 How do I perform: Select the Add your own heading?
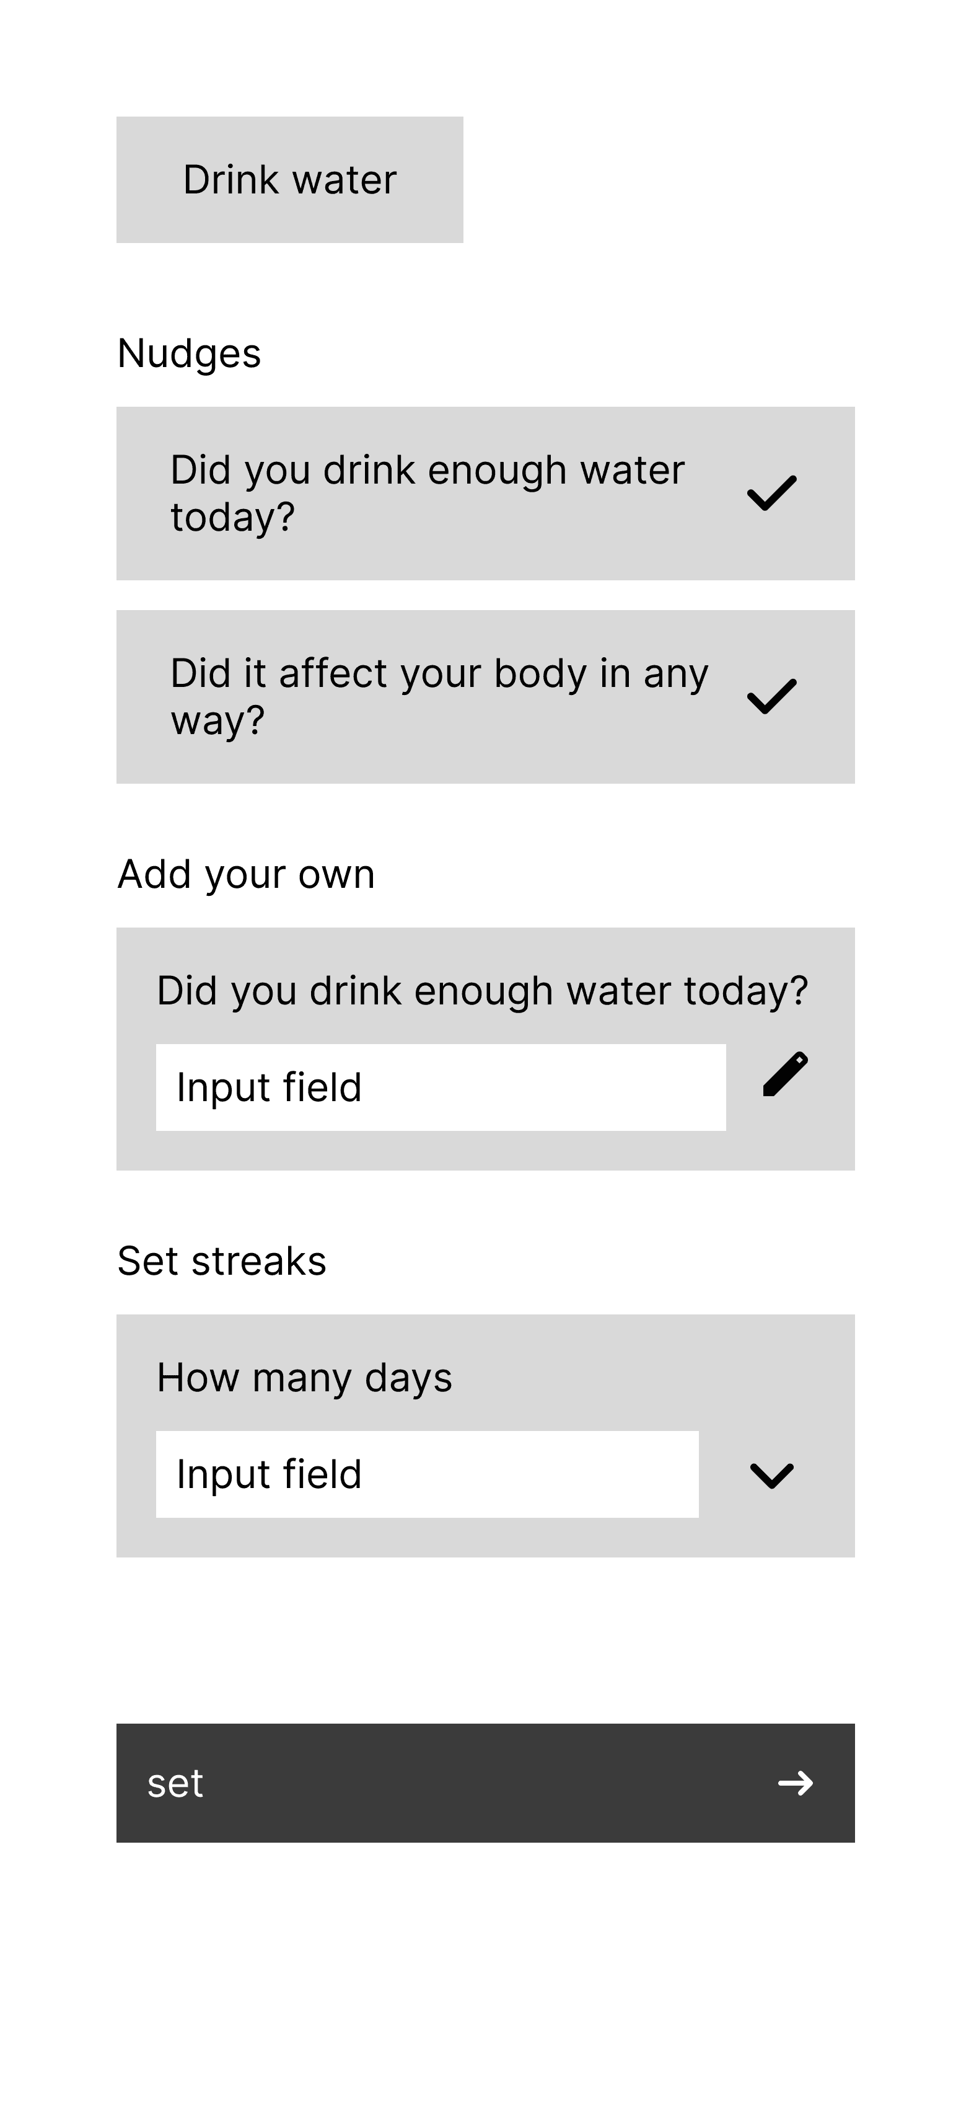pos(246,874)
